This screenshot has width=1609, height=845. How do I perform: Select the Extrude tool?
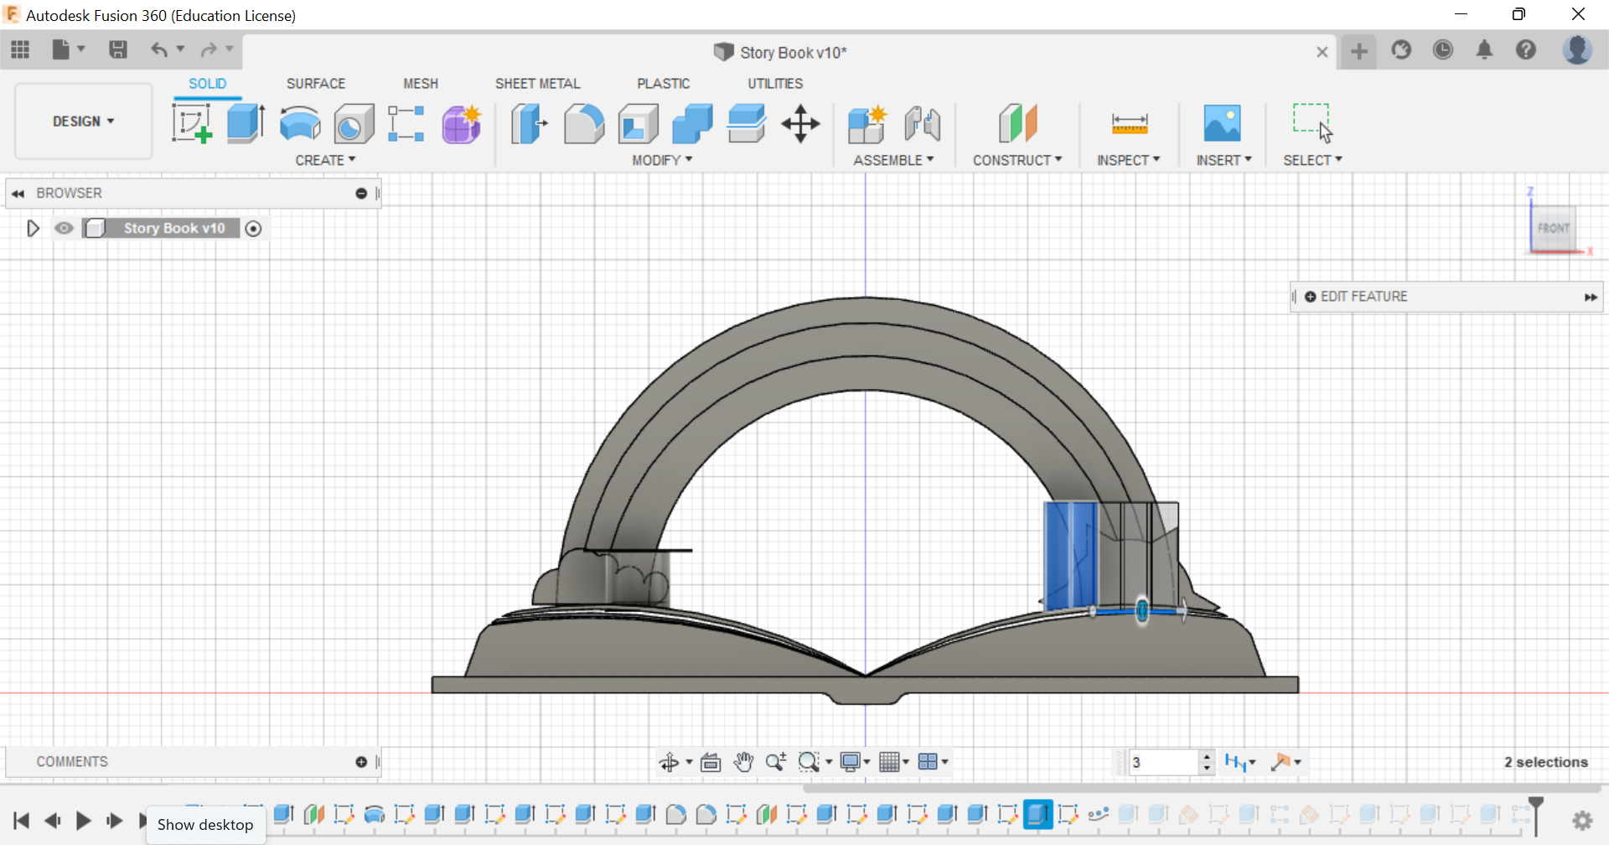tap(246, 124)
